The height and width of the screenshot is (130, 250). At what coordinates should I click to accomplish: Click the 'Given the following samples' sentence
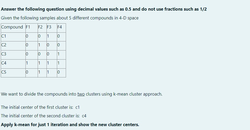pos(70,18)
